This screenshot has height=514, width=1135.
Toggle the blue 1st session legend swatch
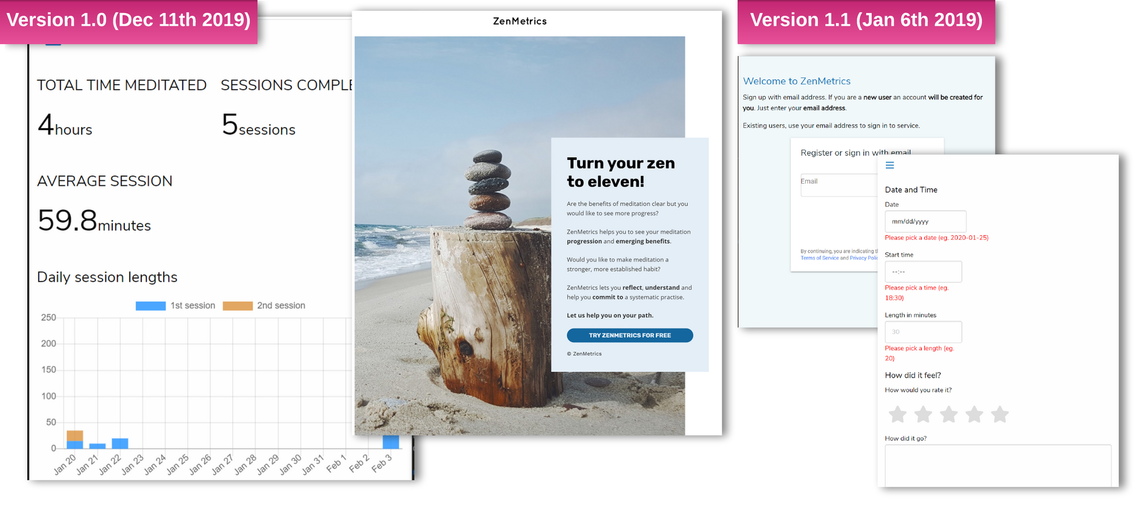pyautogui.click(x=150, y=305)
